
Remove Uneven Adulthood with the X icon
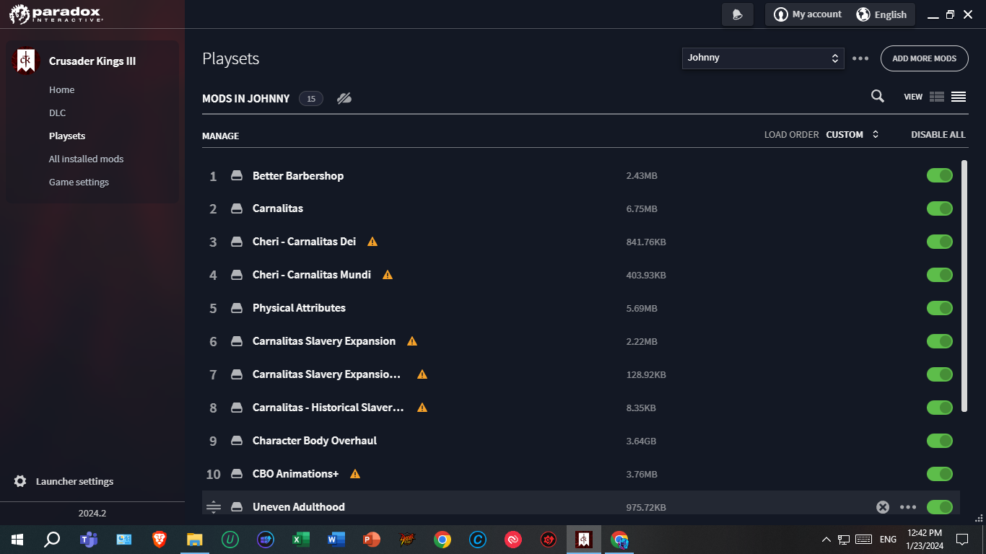(x=883, y=507)
